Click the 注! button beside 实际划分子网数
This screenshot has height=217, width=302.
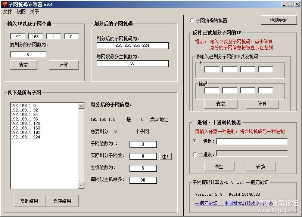165,156
